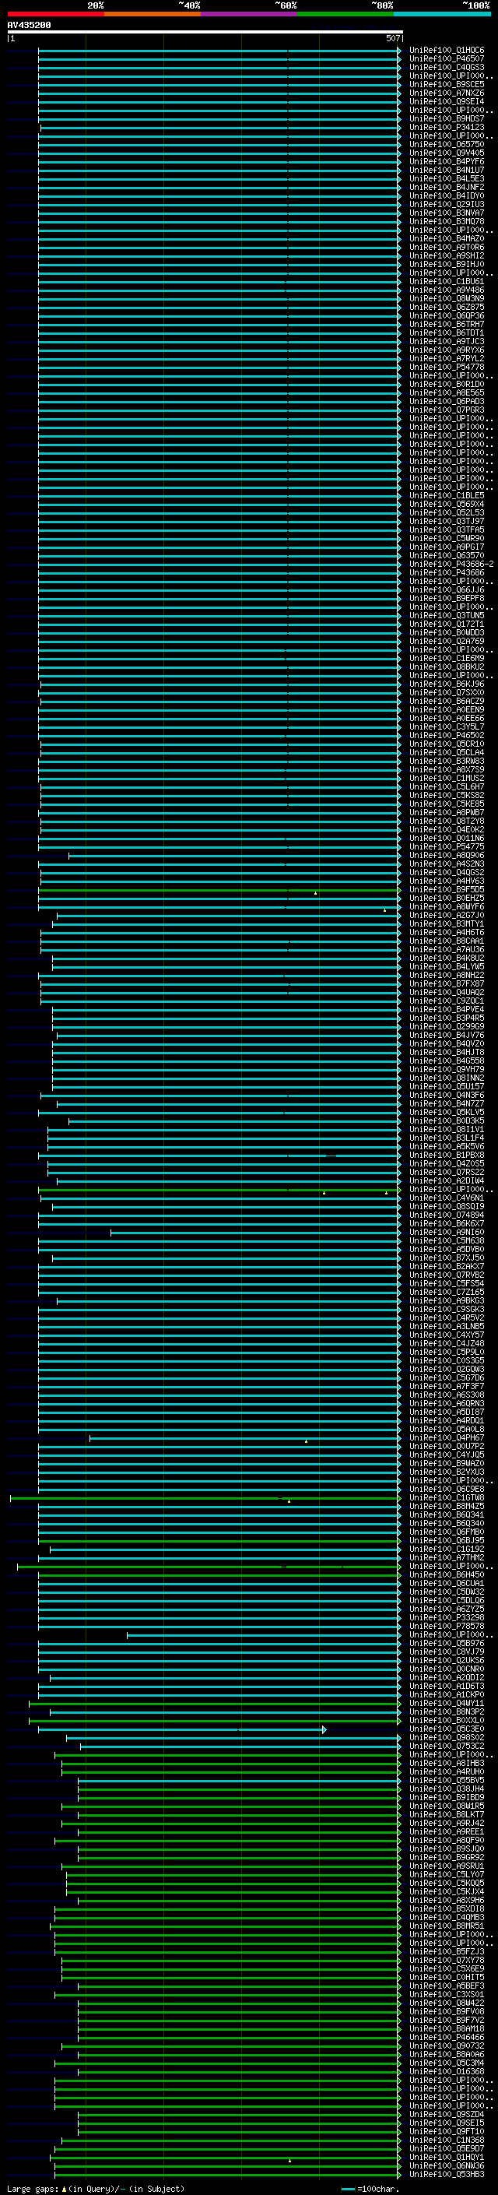Click the =100char. scale legend
This screenshot has height=2195, width=498.
tap(370, 2188)
